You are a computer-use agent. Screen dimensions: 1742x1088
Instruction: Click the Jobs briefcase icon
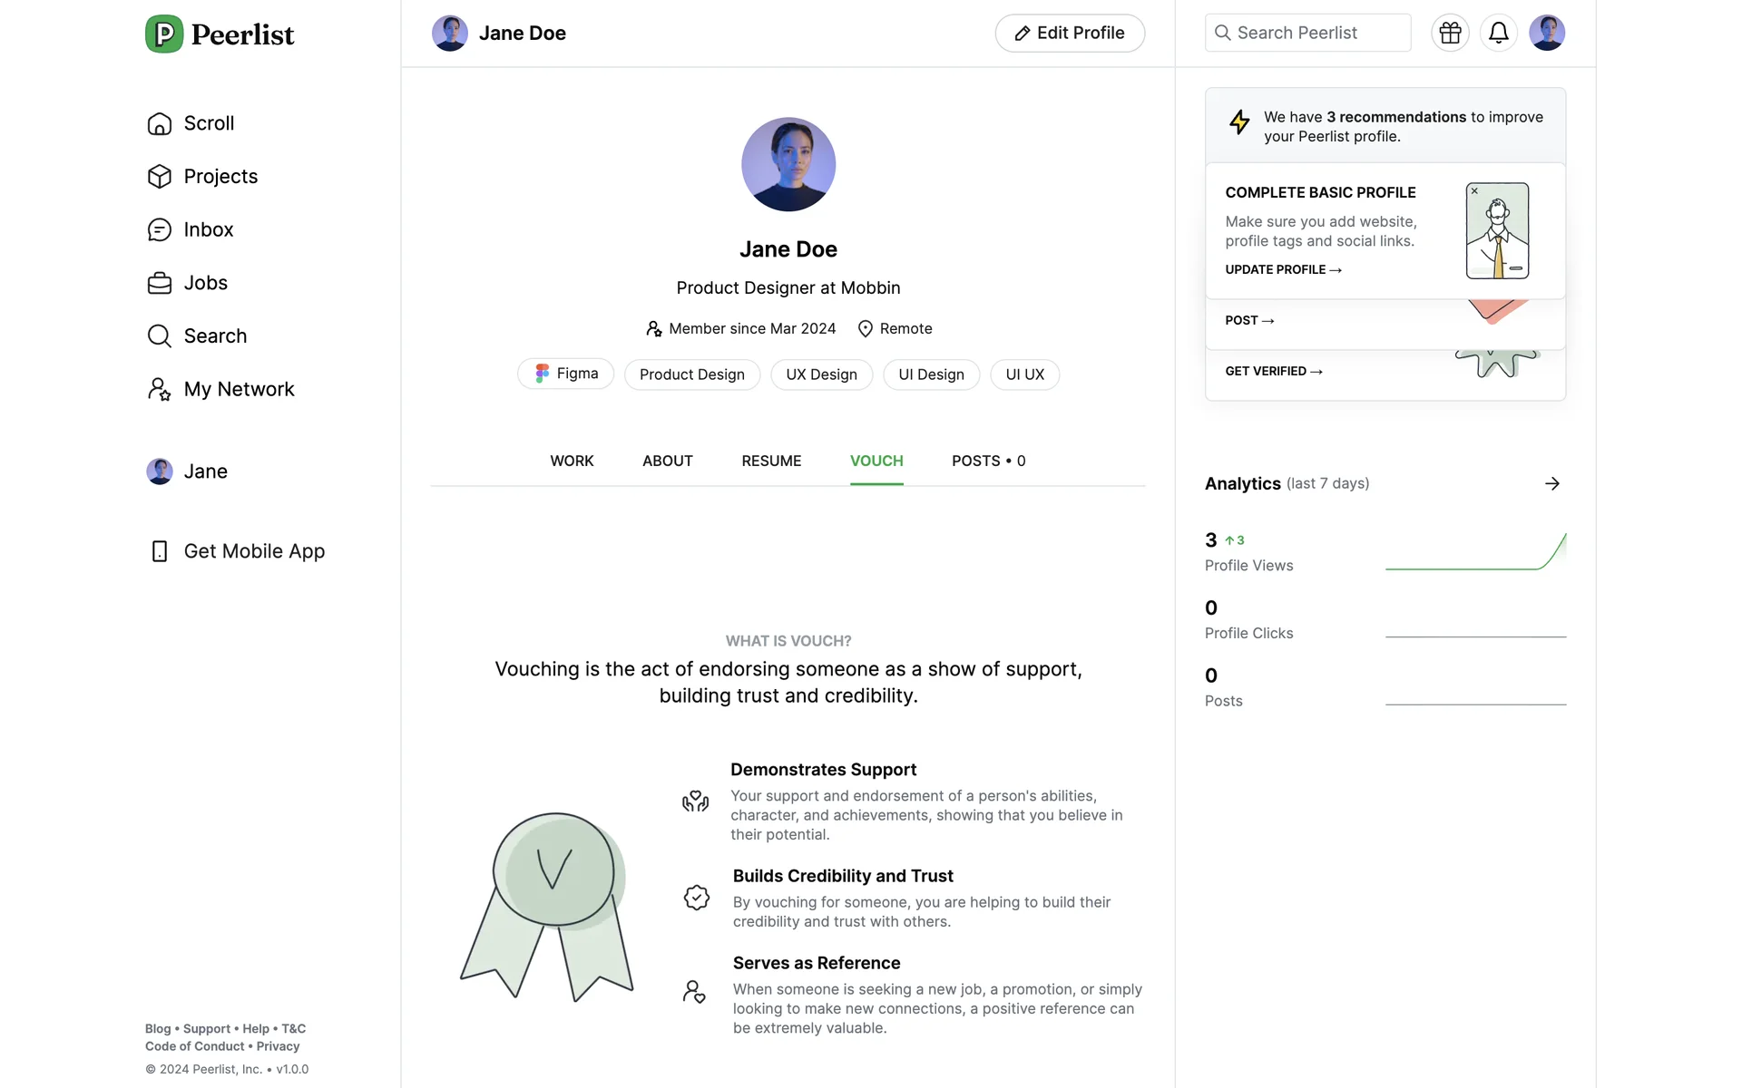[160, 284]
